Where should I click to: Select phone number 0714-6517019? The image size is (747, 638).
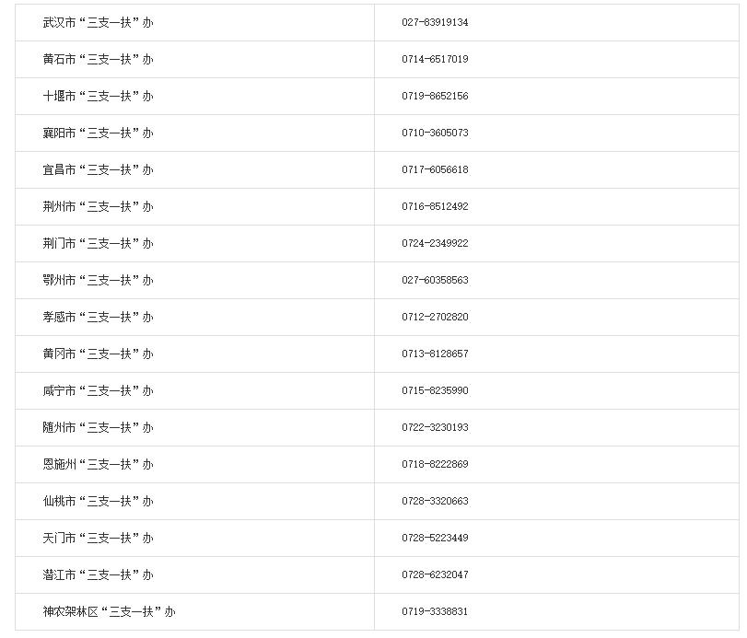tap(435, 59)
